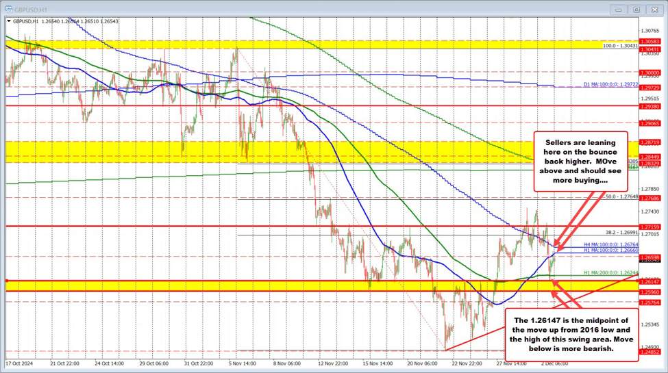This screenshot has height=373, width=668.
Task: Click the red 1.30583 price tag
Action: (649, 42)
